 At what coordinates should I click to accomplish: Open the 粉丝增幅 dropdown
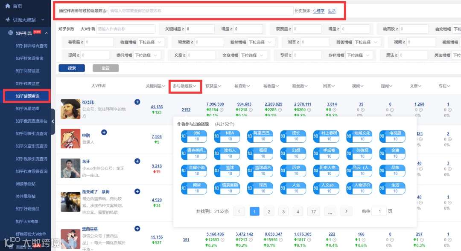point(260,42)
